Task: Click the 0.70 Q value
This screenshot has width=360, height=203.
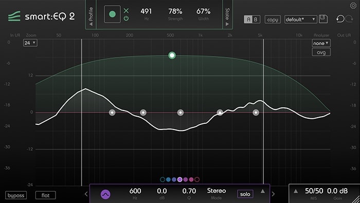Action: pos(189,191)
